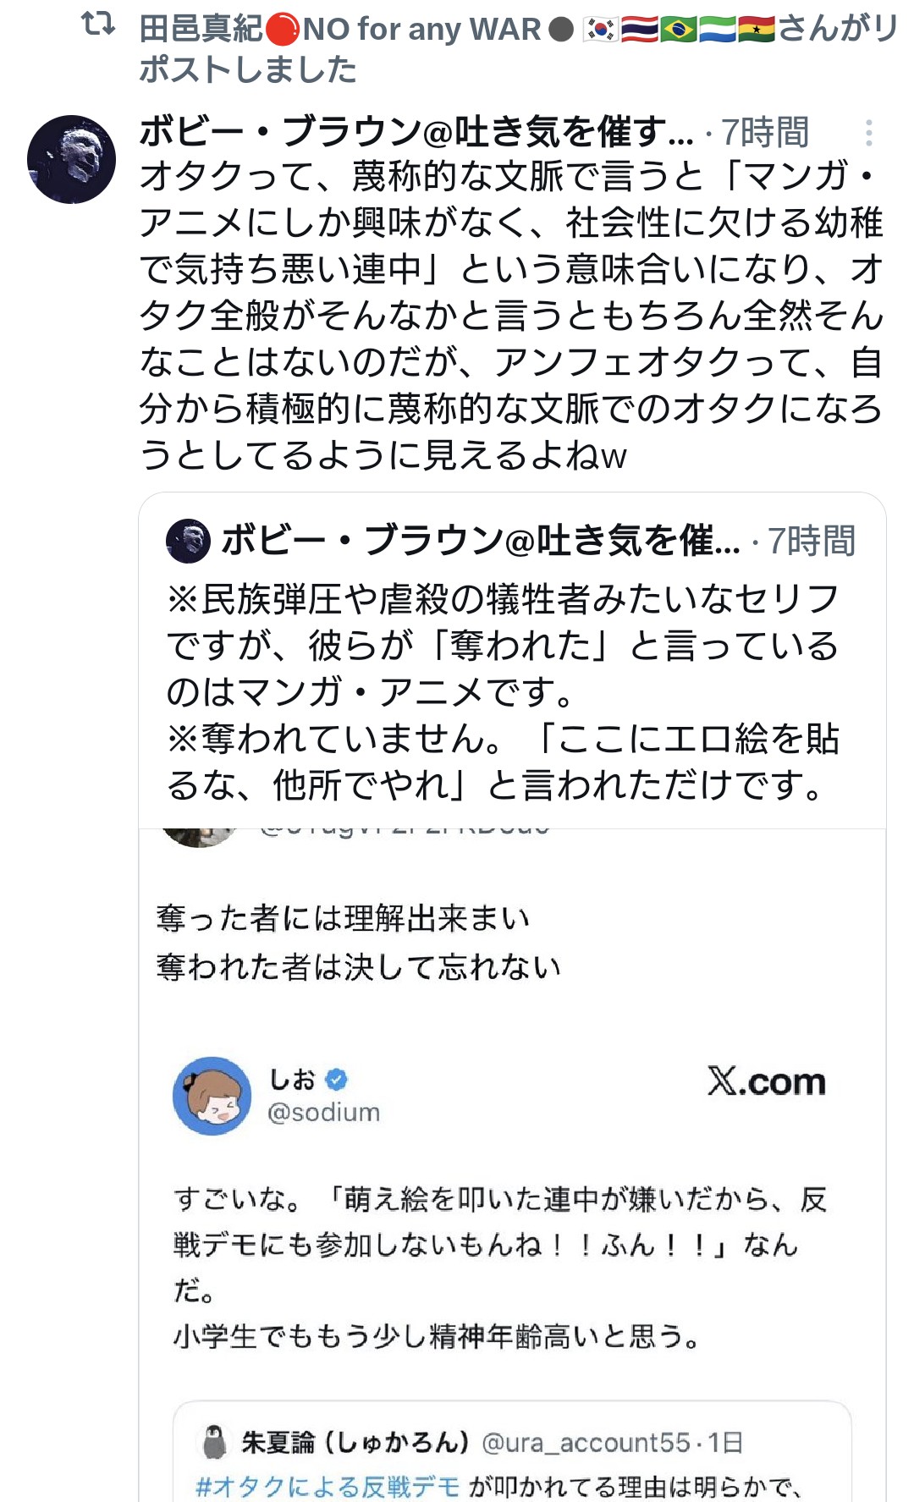This screenshot has width=914, height=1502.
Task: Open the three-dot more options menu
Action: 868,133
